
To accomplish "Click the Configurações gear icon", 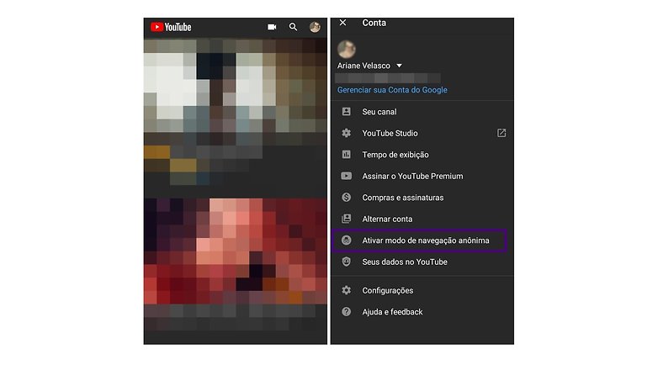I will (346, 290).
